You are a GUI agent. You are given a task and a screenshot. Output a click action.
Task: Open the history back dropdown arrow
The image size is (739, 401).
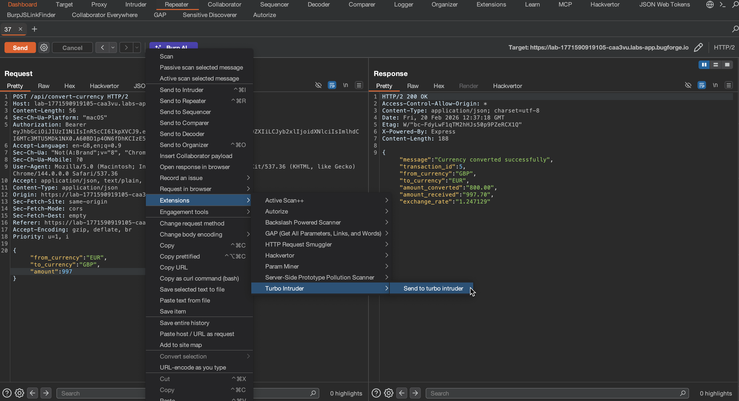(113, 47)
